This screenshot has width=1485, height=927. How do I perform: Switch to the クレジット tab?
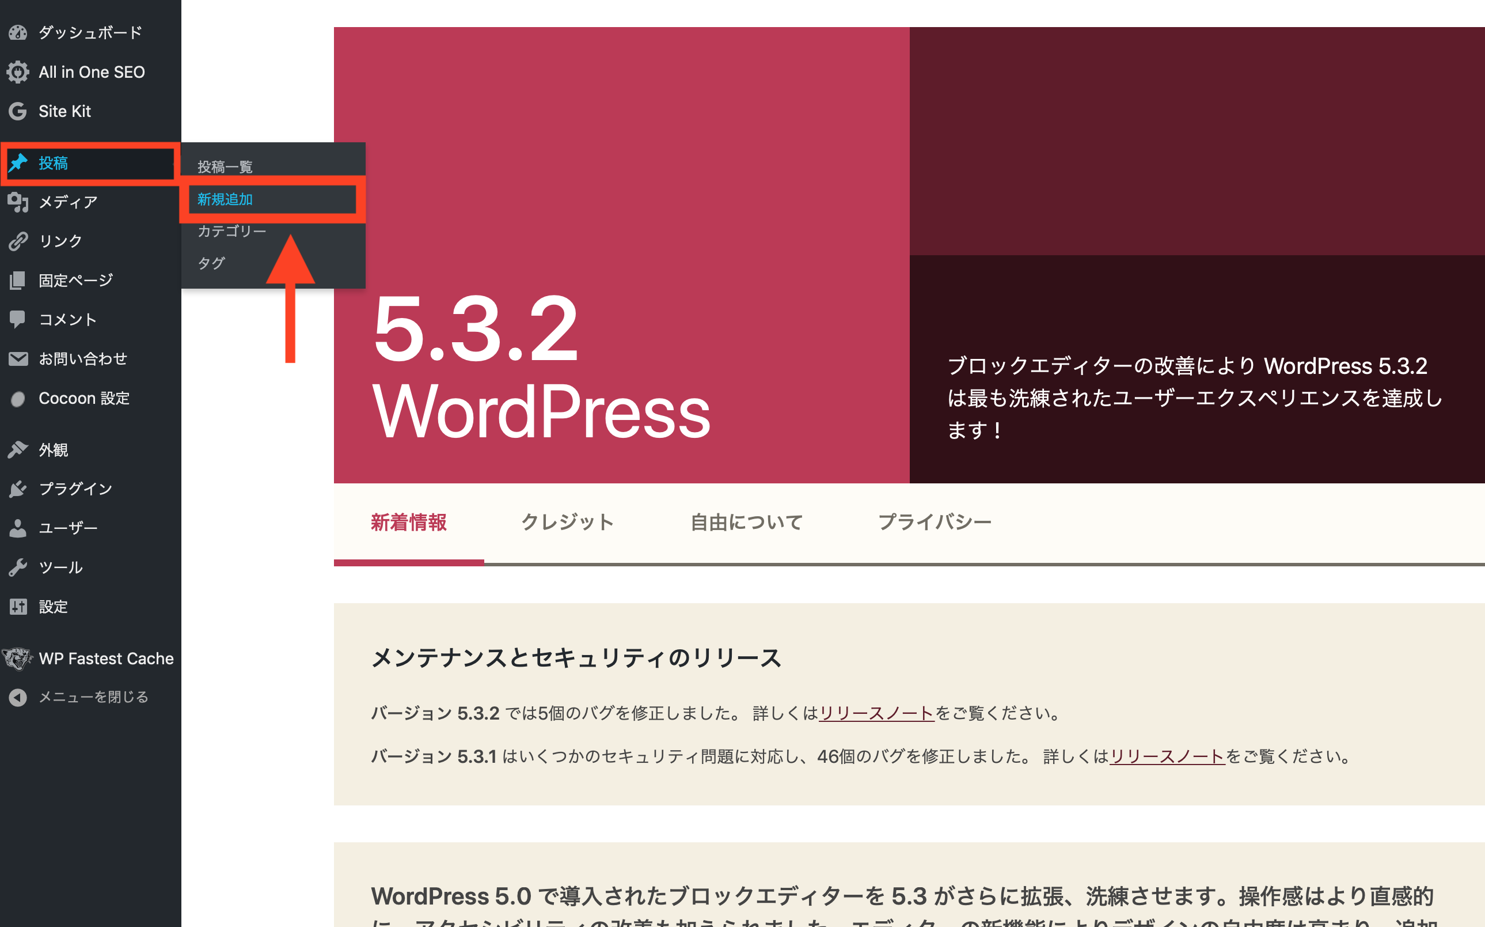tap(567, 523)
